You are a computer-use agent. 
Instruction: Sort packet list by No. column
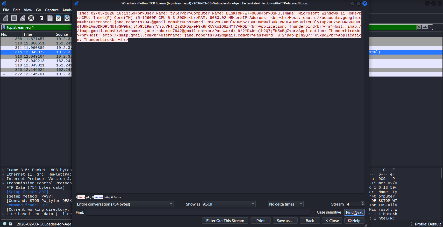[11, 34]
